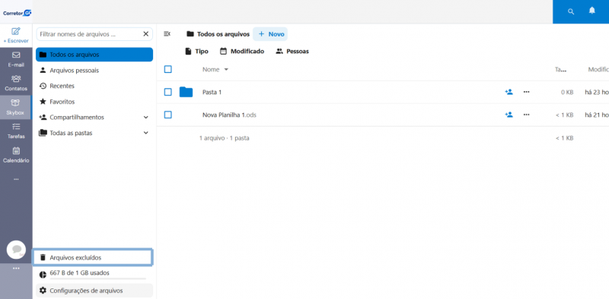
Task: Open the chat bubble
Action: tap(16, 250)
